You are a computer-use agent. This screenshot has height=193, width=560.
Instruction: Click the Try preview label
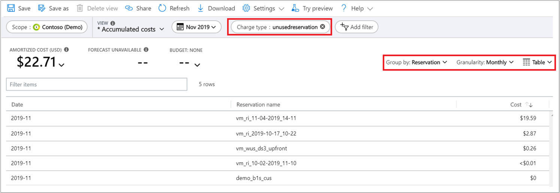point(318,8)
